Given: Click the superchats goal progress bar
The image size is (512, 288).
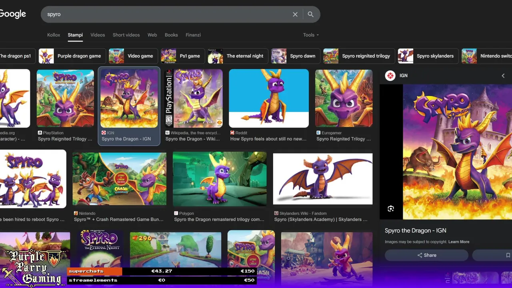Looking at the screenshot, I should (162, 271).
